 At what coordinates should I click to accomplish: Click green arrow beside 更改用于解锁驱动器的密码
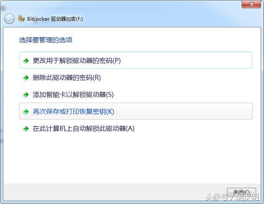click(x=26, y=60)
